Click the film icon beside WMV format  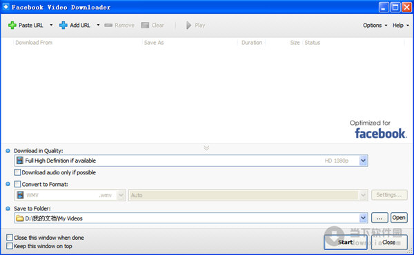coord(20,195)
